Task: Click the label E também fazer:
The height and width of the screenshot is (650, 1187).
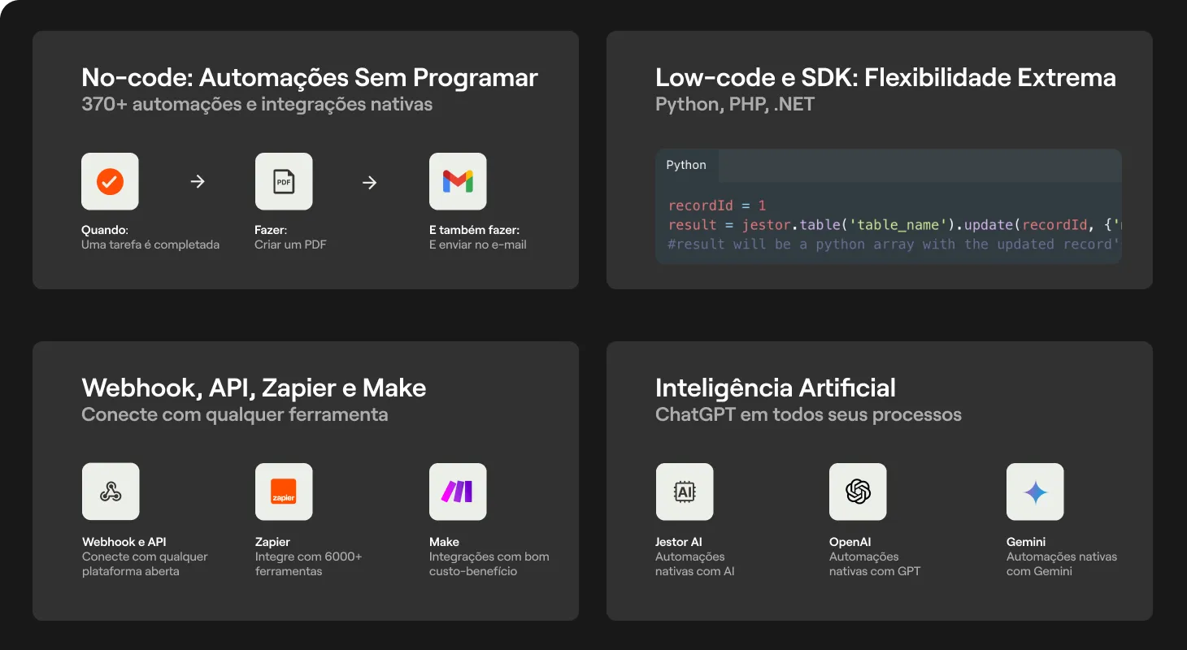Action: [474, 230]
